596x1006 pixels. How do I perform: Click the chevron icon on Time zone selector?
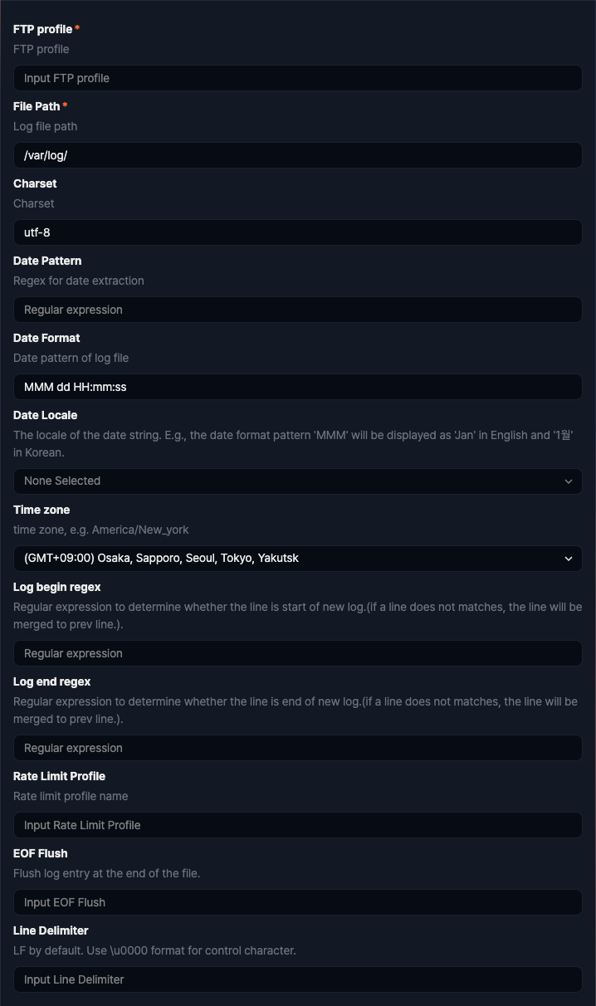tap(569, 559)
